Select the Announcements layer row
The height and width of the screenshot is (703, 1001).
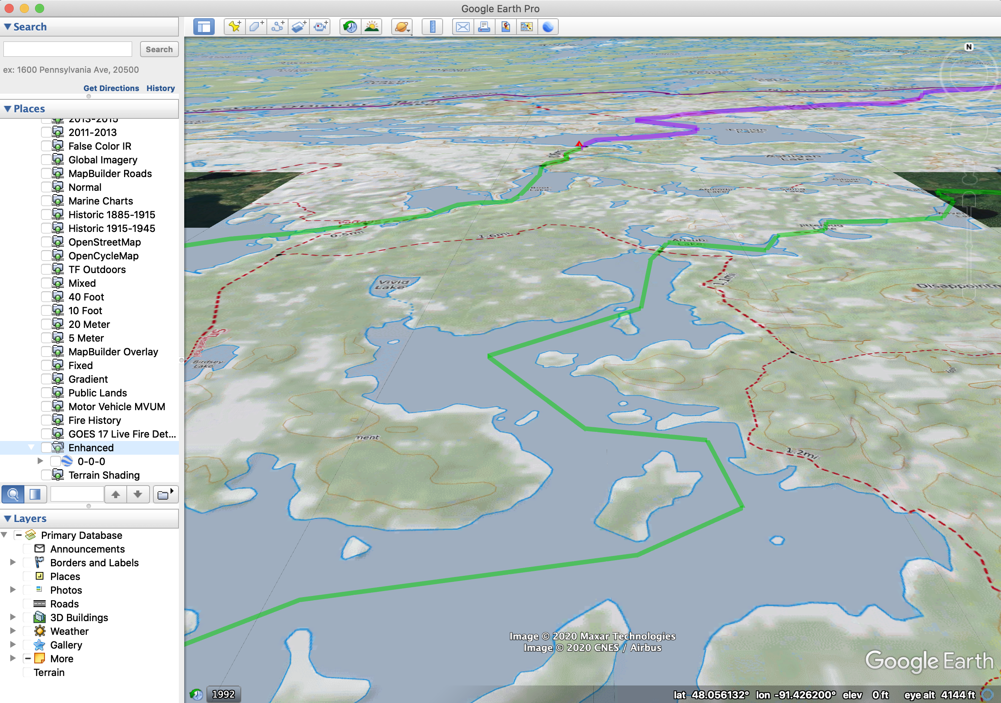88,549
